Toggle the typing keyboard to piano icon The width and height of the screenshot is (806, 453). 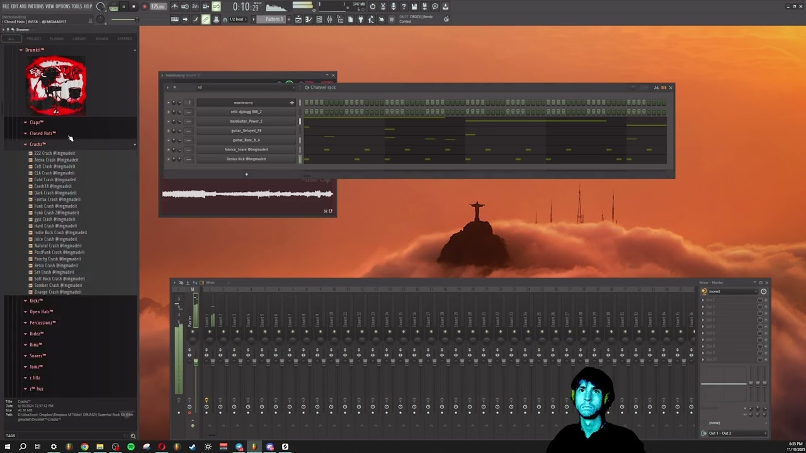174,20
